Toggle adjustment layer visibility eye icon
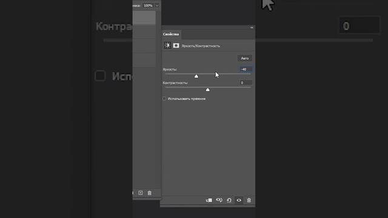Viewport: 388px width, 218px height. click(239, 200)
